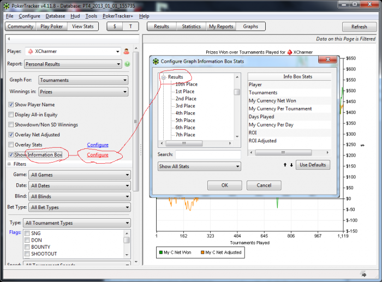Open the Date filter All Dates dropdown
Image resolution: width=382 pixels, height=282 pixels.
80,185
